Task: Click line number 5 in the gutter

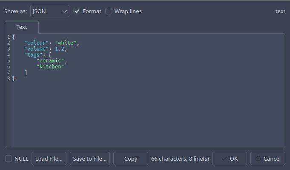Action: (x=9, y=61)
